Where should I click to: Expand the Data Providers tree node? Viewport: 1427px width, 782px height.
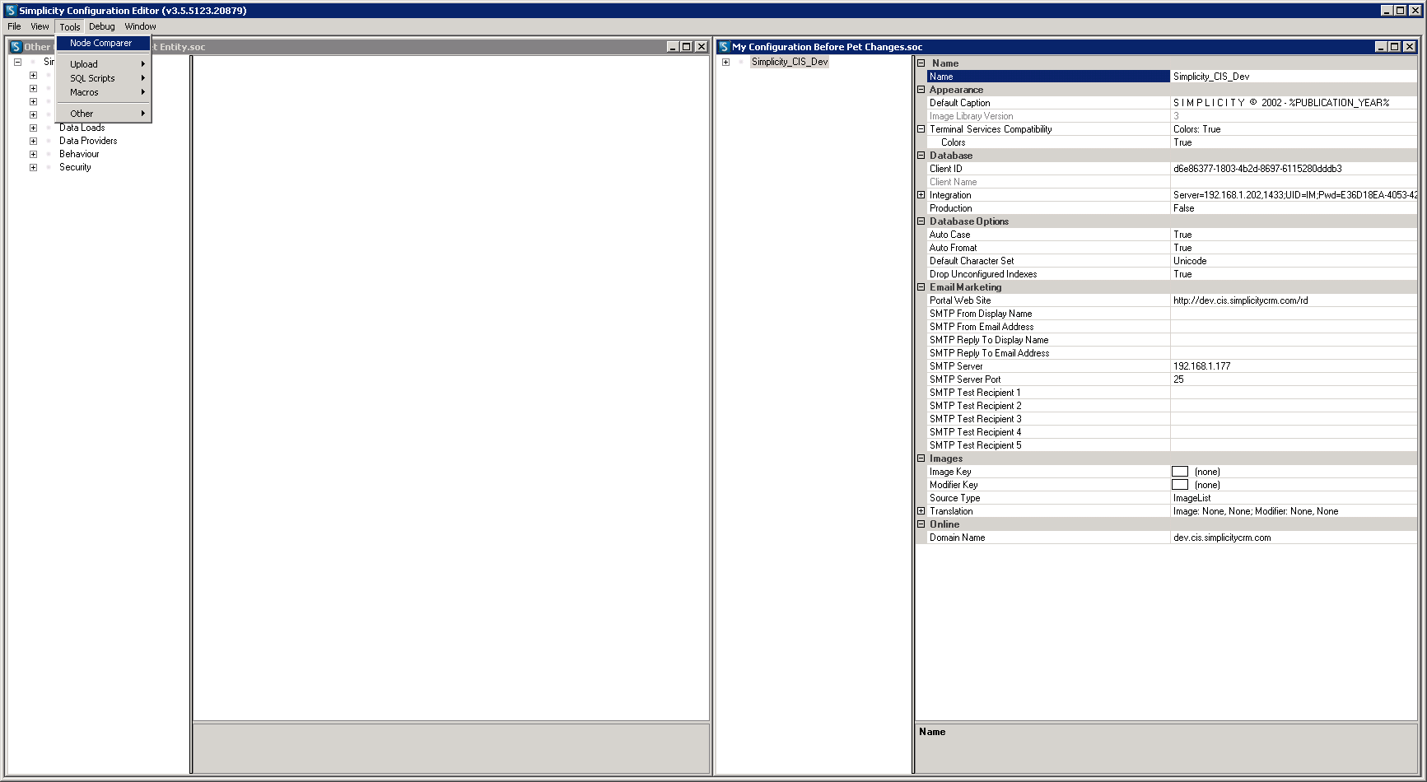pos(33,141)
